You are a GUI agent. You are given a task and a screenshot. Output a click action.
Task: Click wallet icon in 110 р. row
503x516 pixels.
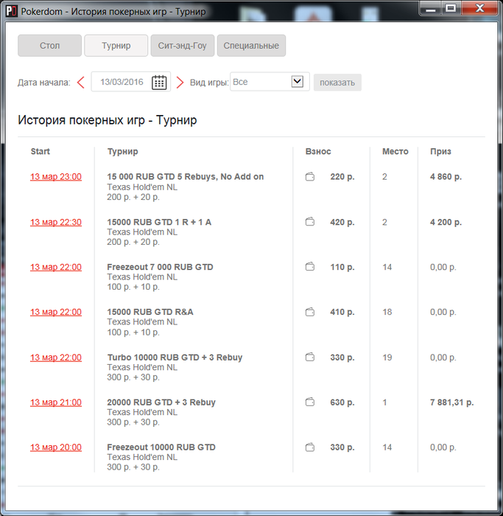(310, 267)
